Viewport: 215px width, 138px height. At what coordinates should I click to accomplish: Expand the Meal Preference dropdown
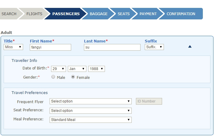coord(90,120)
